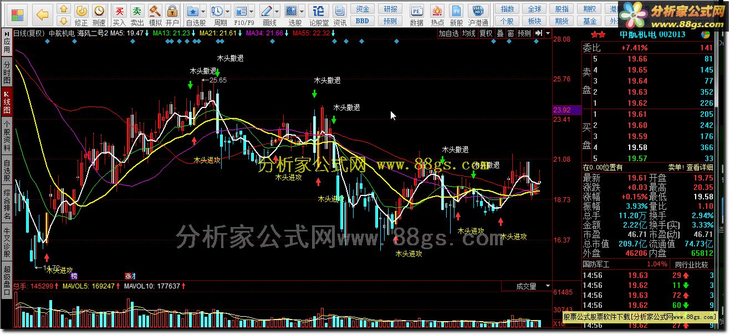This screenshot has height=335, width=730.
Task: Toggle the 预测 option in chart header
Action: (x=524, y=33)
